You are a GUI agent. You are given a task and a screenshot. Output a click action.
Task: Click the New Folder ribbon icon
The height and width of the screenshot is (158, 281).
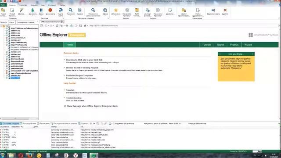pyautogui.click(x=3, y=10)
